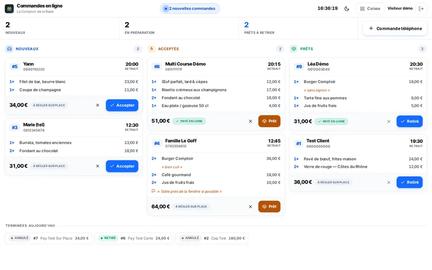Viewport: 432px width, 270px height.
Task: Accept Yann's order #5
Action: [122, 105]
